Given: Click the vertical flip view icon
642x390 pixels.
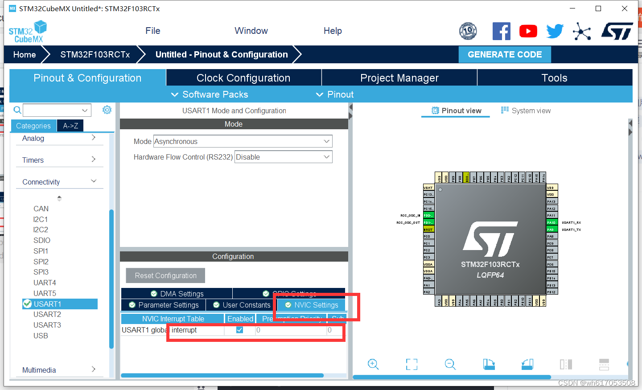Looking at the screenshot, I should point(566,365).
